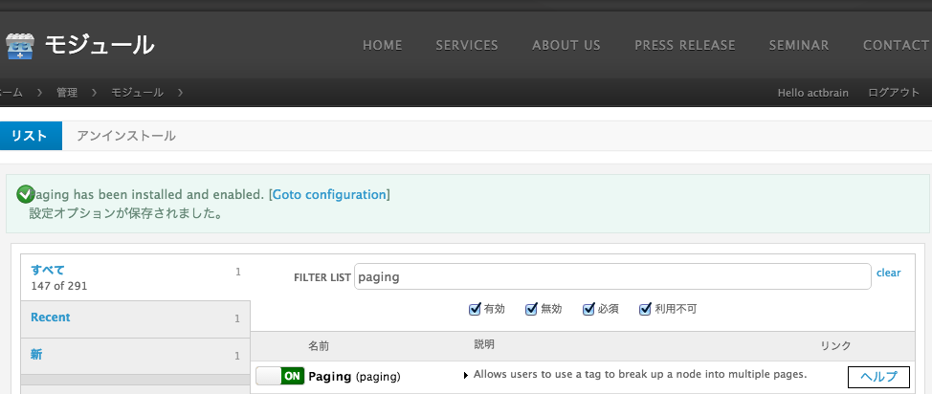Toggle the 必須 checkbox

point(588,309)
